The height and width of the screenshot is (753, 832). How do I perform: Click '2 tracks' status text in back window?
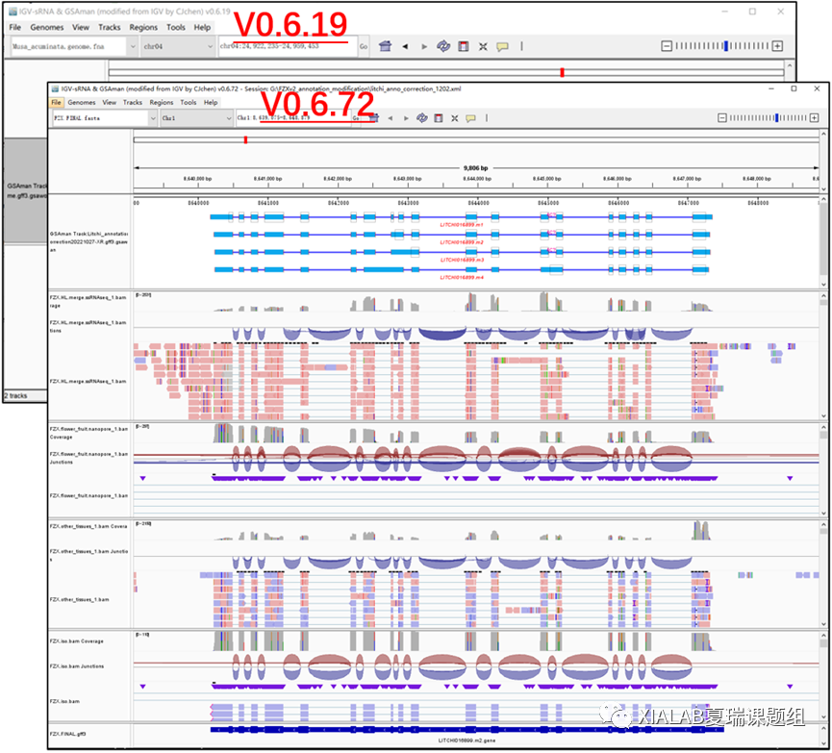16,396
